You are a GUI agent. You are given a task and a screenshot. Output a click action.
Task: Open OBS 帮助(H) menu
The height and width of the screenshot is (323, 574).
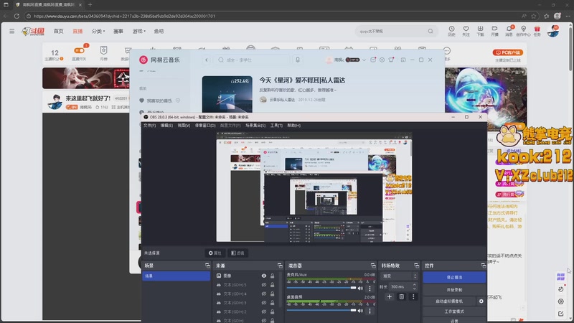click(x=293, y=125)
